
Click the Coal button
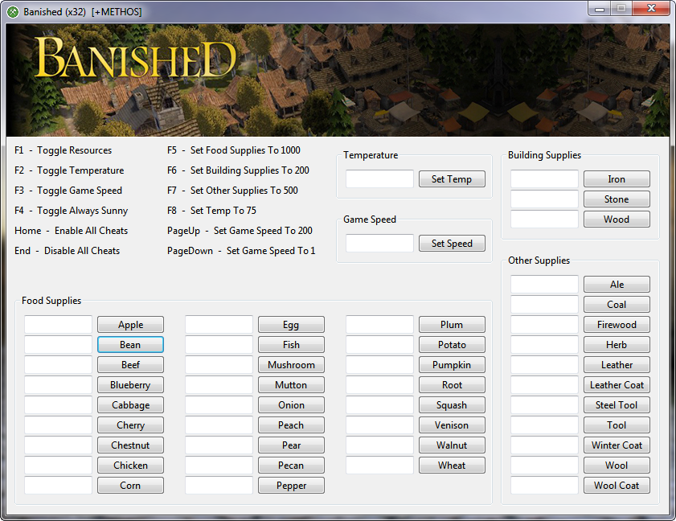(617, 305)
